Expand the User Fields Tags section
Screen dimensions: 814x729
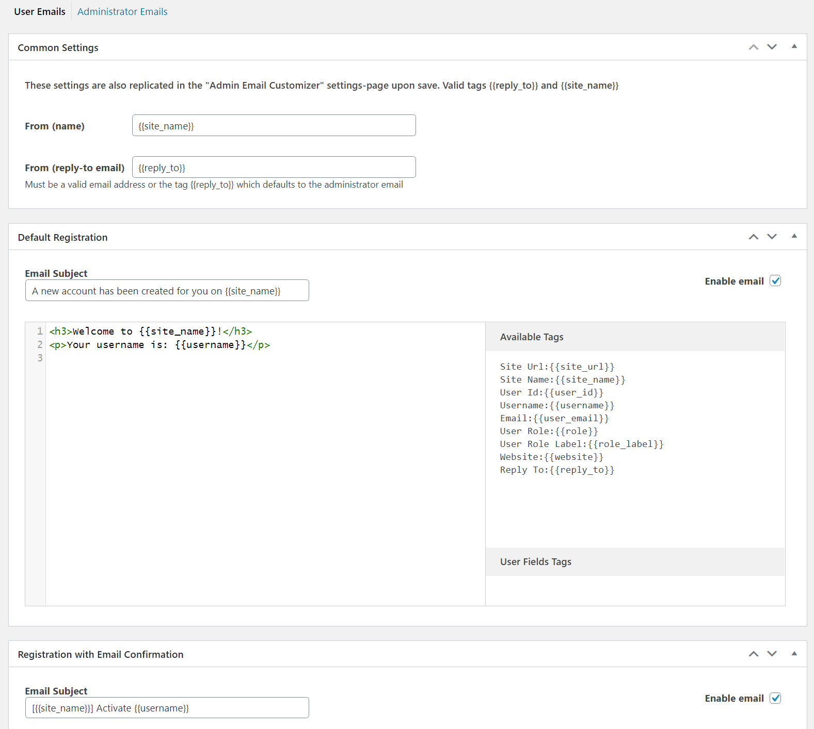click(635, 561)
